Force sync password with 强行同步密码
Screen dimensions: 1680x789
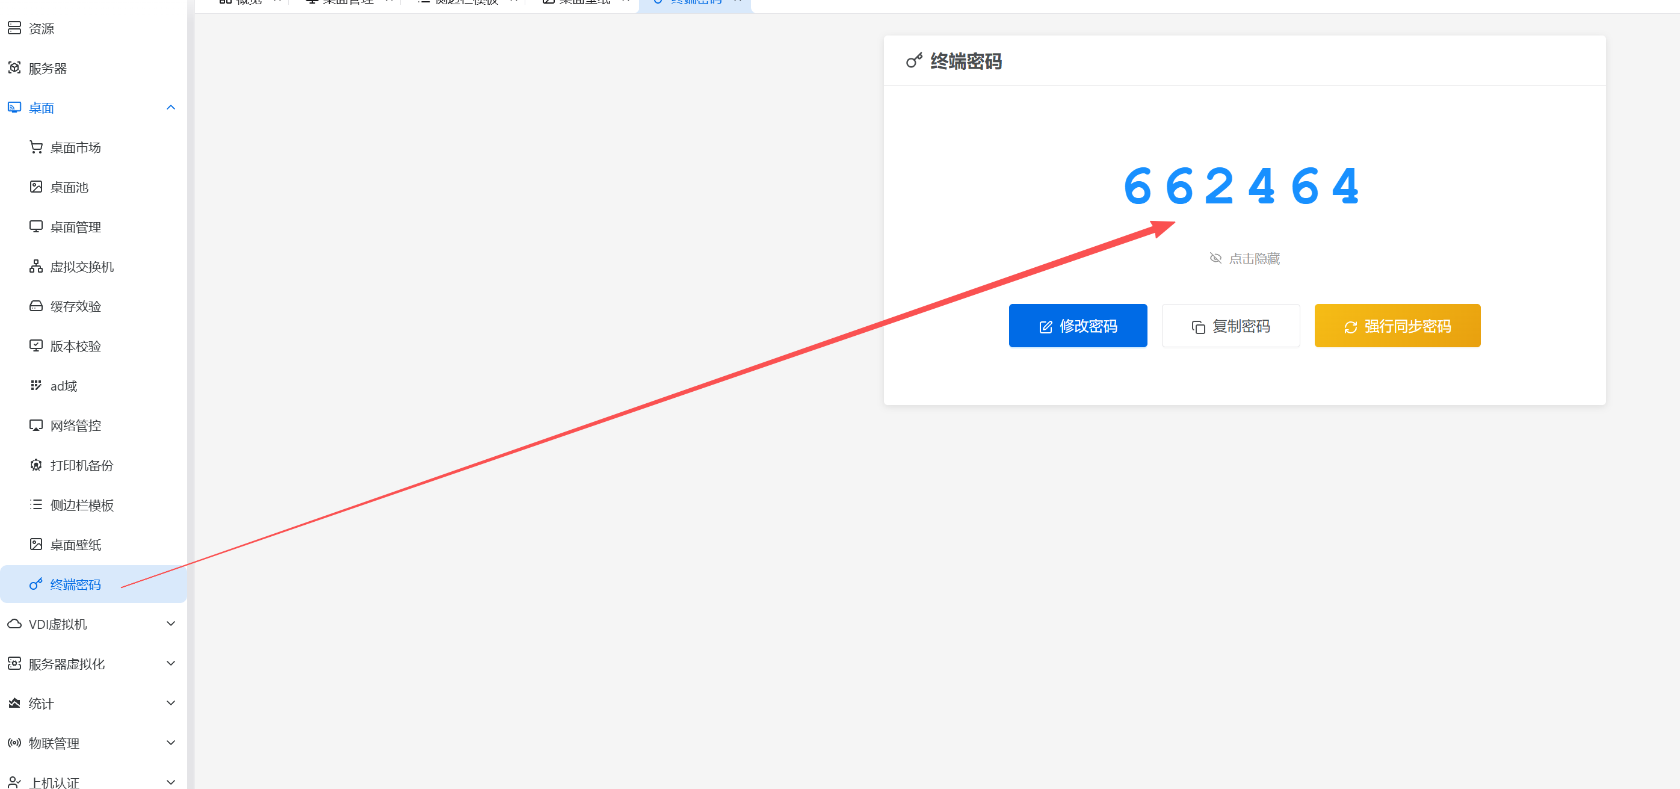pyautogui.click(x=1397, y=326)
